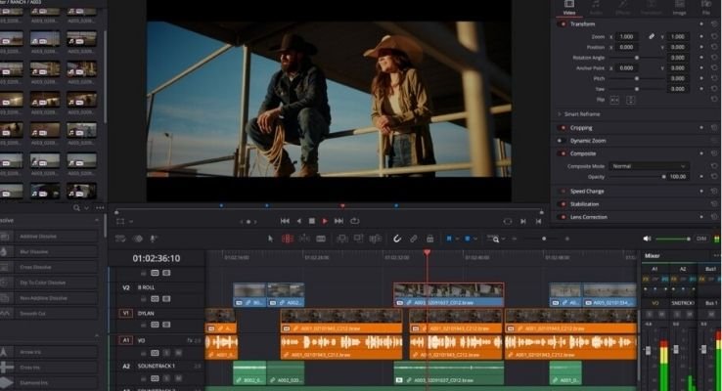Click the blue Marker icon in toolbar
Image resolution: width=722 pixels, height=391 pixels.
pos(468,239)
